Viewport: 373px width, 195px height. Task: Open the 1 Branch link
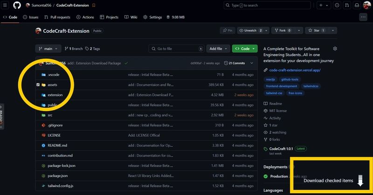pyautogui.click(x=74, y=49)
